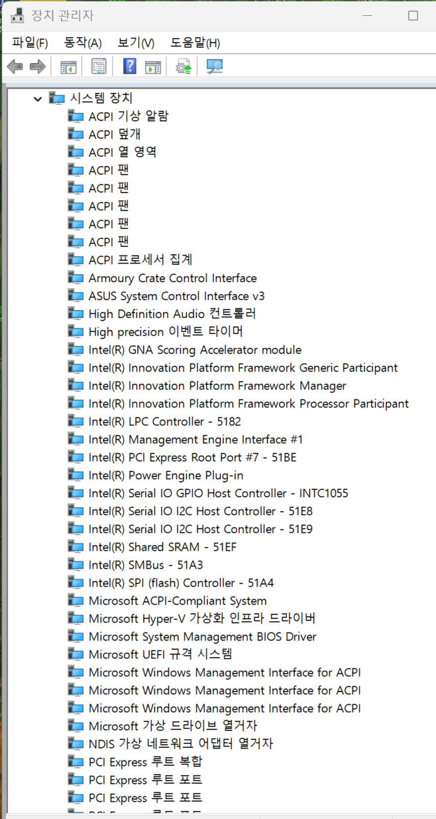Open the 동작(A) menu
This screenshot has width=436, height=819.
pyautogui.click(x=83, y=42)
